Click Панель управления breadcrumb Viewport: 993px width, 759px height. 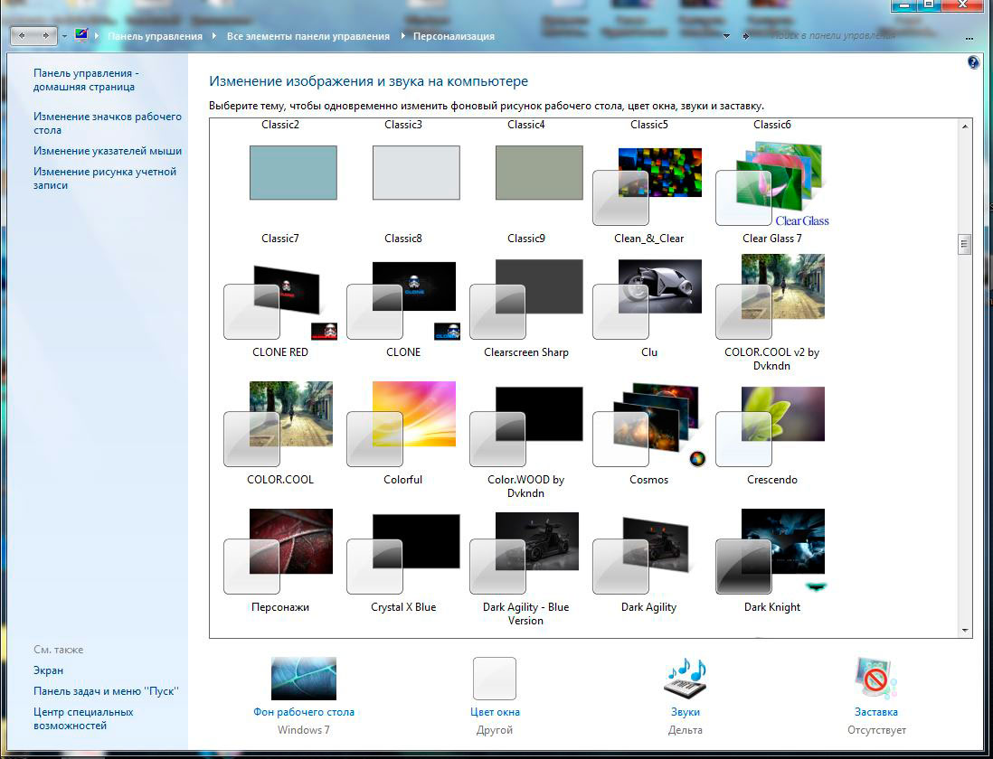pos(155,36)
